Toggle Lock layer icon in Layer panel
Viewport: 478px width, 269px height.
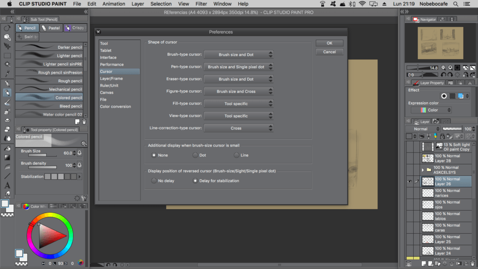pos(442,136)
